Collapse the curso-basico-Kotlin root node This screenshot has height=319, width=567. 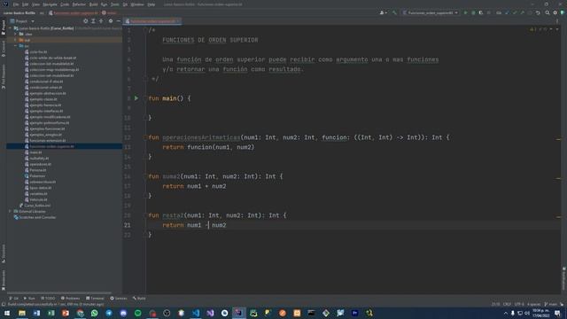coord(11,28)
